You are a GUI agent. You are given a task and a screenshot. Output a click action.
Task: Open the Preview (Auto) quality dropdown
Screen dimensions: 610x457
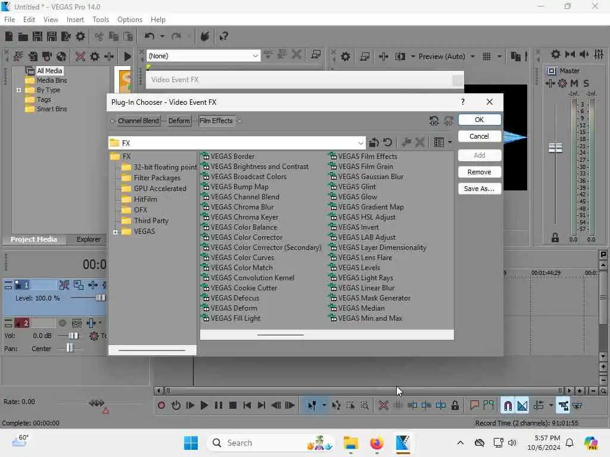[472, 57]
